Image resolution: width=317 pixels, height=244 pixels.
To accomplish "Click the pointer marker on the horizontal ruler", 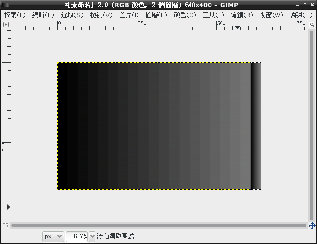I will 237,28.
